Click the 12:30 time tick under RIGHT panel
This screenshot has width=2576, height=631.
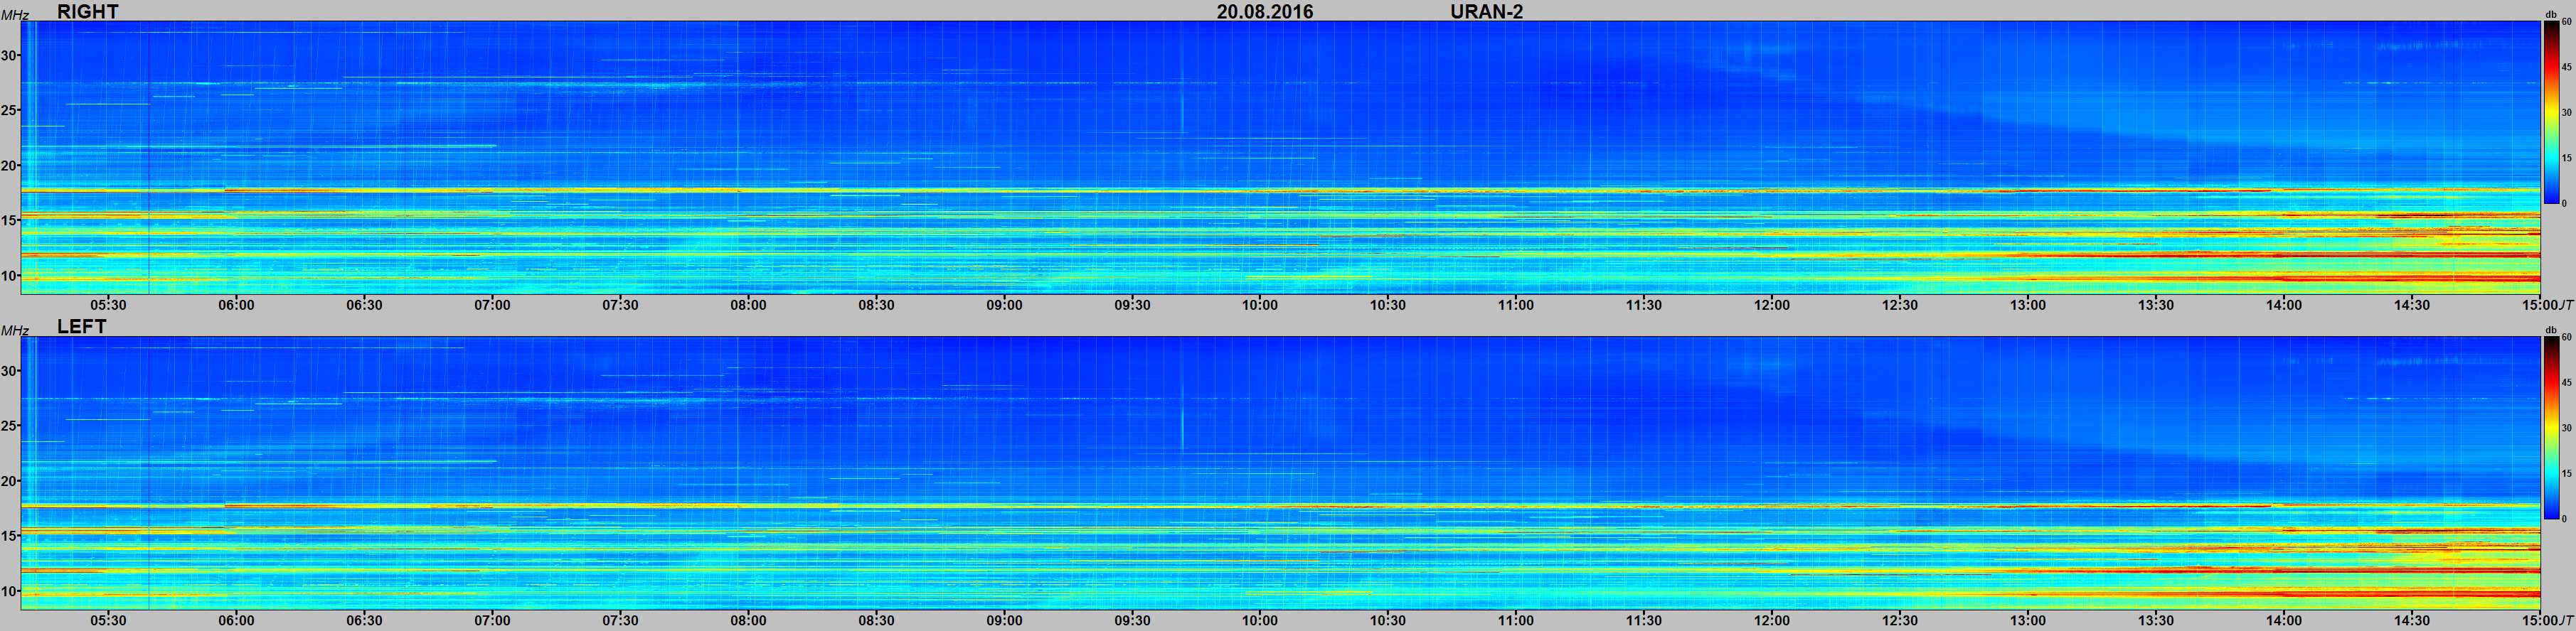pos(1900,305)
